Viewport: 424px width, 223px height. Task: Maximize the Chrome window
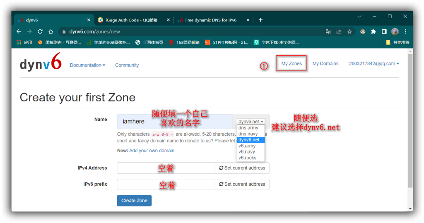pos(390,17)
